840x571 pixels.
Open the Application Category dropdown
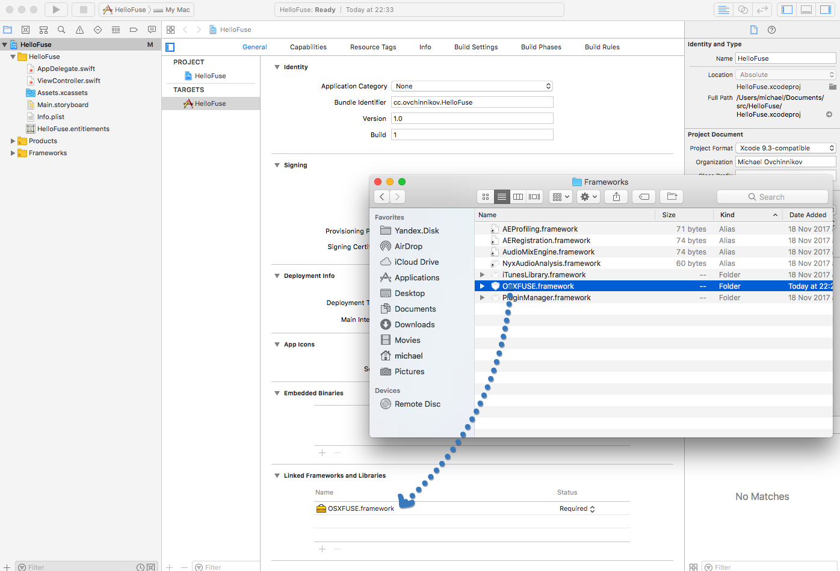click(x=472, y=86)
